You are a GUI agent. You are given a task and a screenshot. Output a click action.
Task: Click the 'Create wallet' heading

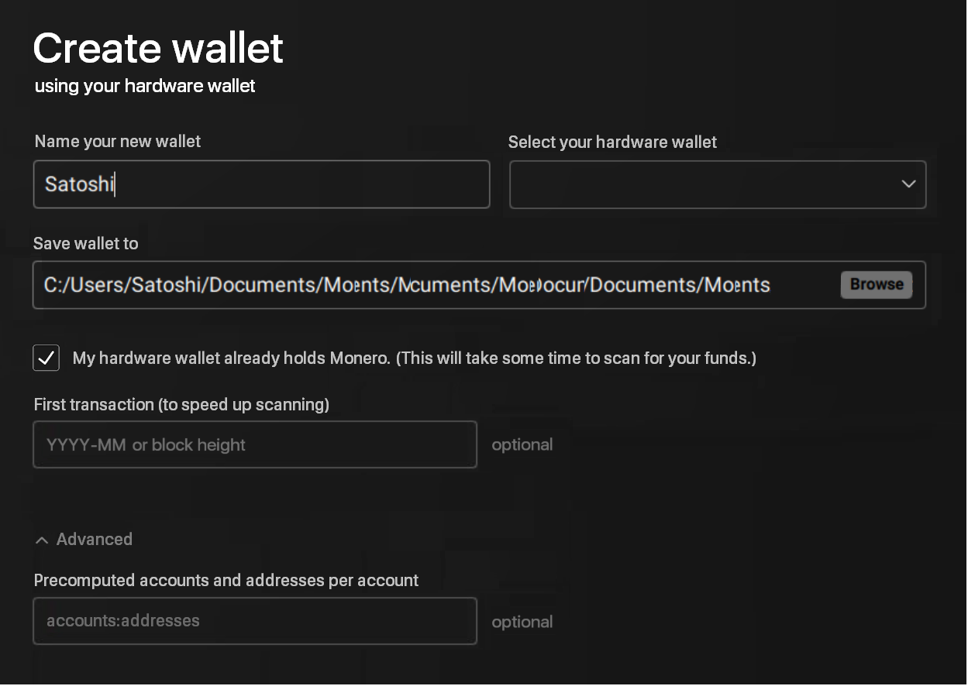pos(158,48)
